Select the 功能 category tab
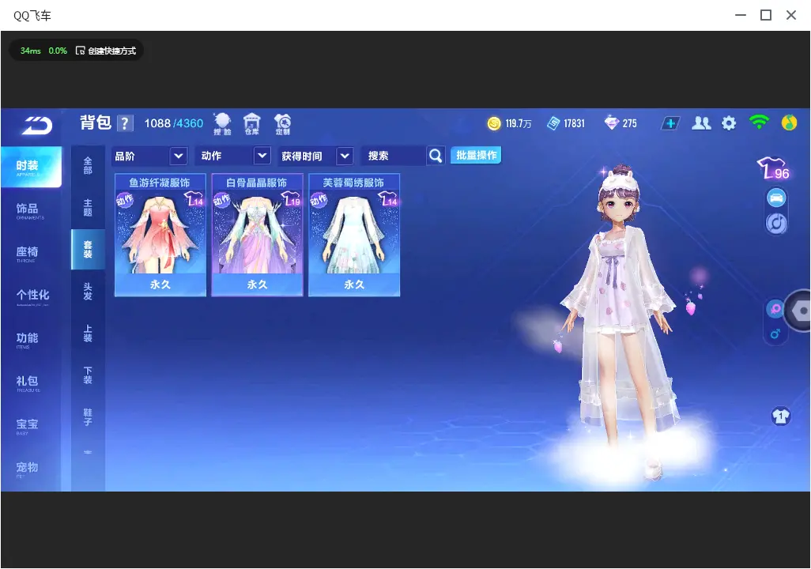Image resolution: width=811 pixels, height=569 pixels. point(31,339)
